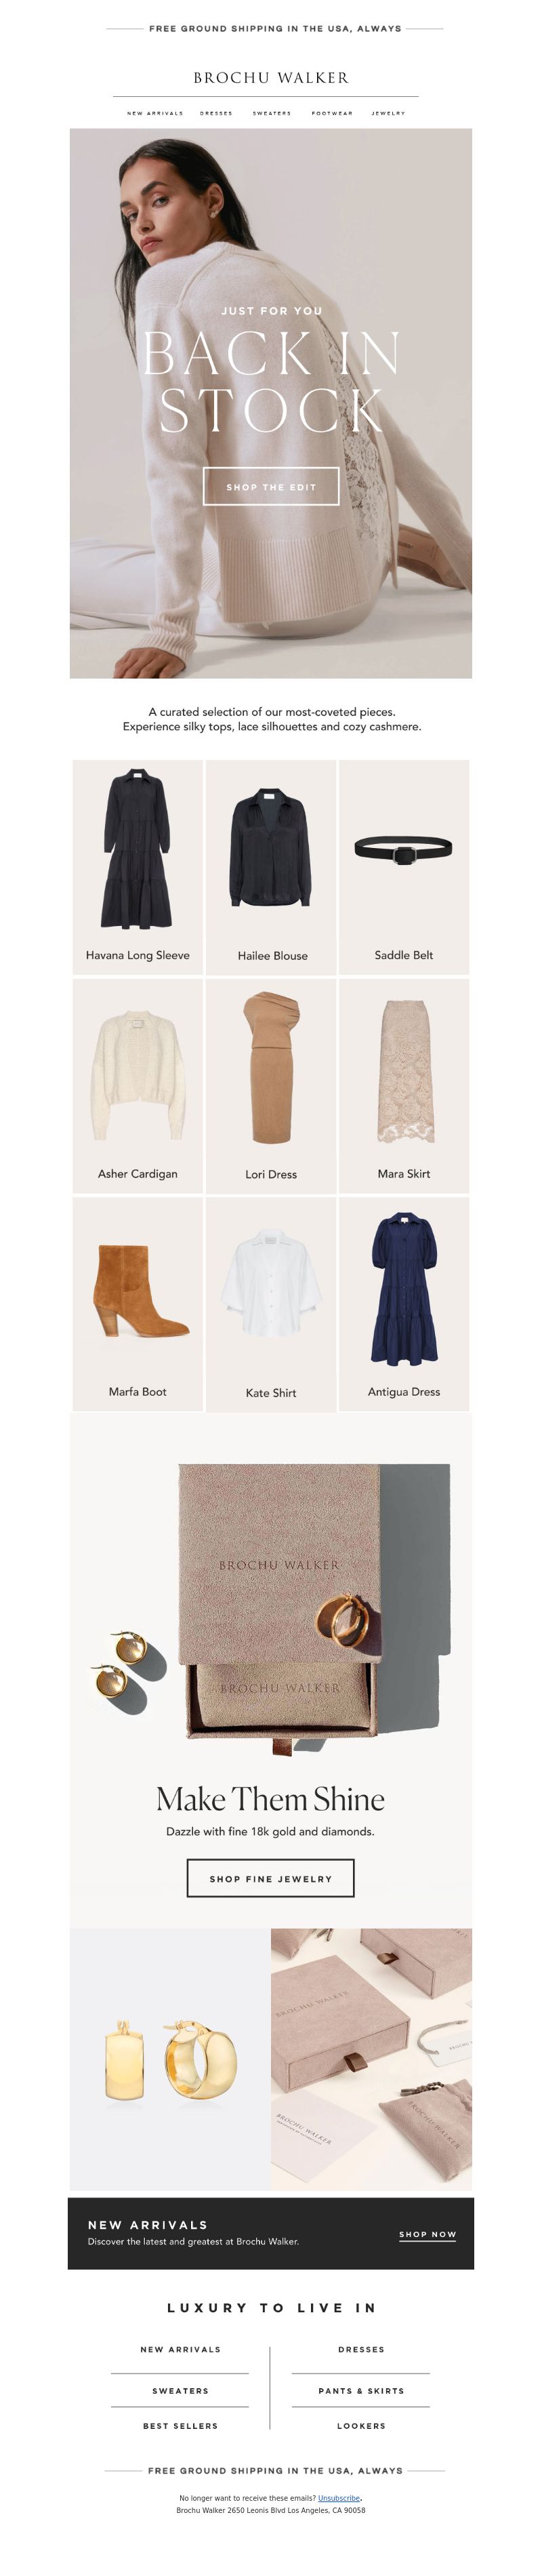Click the Shop The Edit button
542x2576 pixels.
(271, 487)
